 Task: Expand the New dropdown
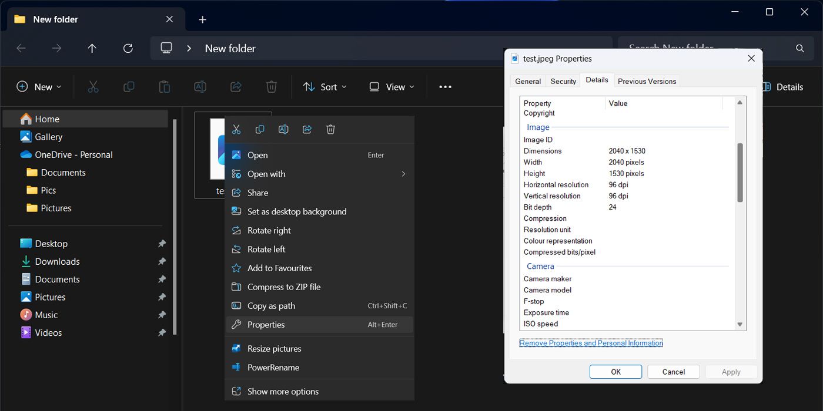[38, 86]
